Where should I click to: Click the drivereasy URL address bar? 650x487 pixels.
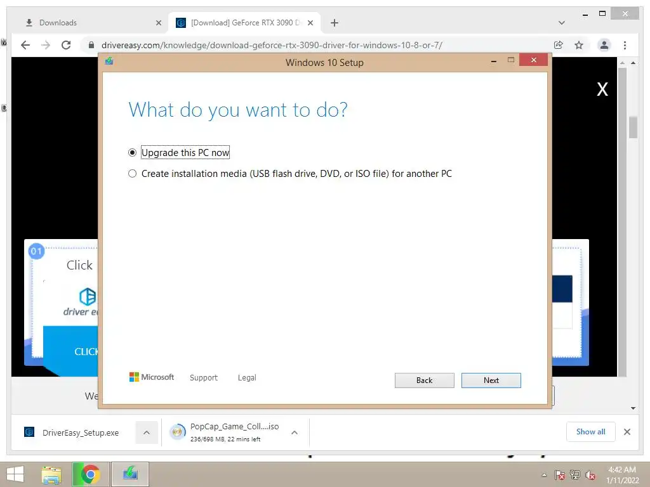coord(272,45)
